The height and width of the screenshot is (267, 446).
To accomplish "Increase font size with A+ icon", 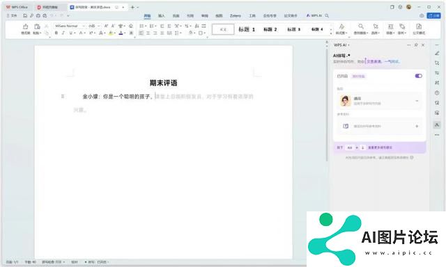I will coord(106,26).
